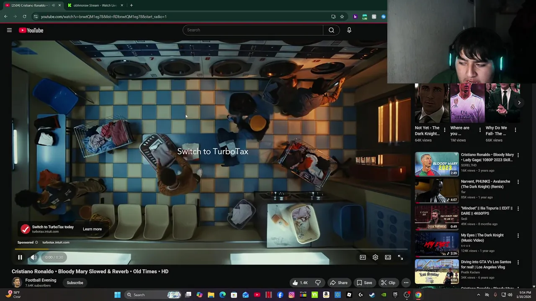Open Narvent Avalanche Dark Knight thumbnail
Screen dimensions: 536x301
coord(437,191)
